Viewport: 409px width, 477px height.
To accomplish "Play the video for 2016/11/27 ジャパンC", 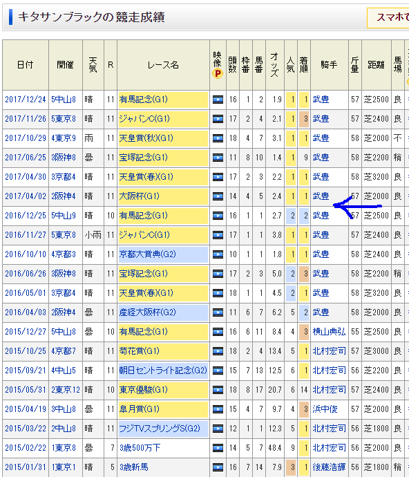I will pyautogui.click(x=218, y=235).
